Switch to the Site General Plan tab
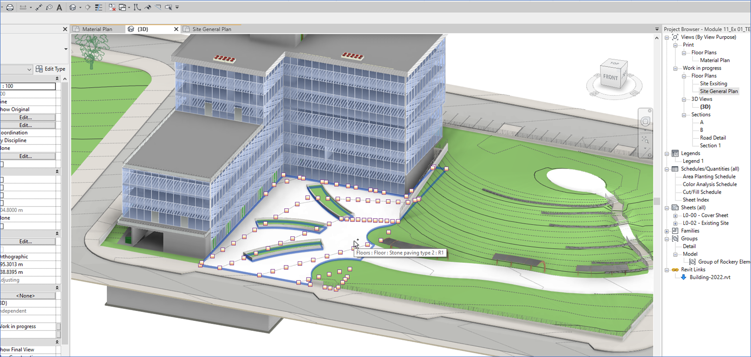The image size is (751, 357). click(212, 29)
